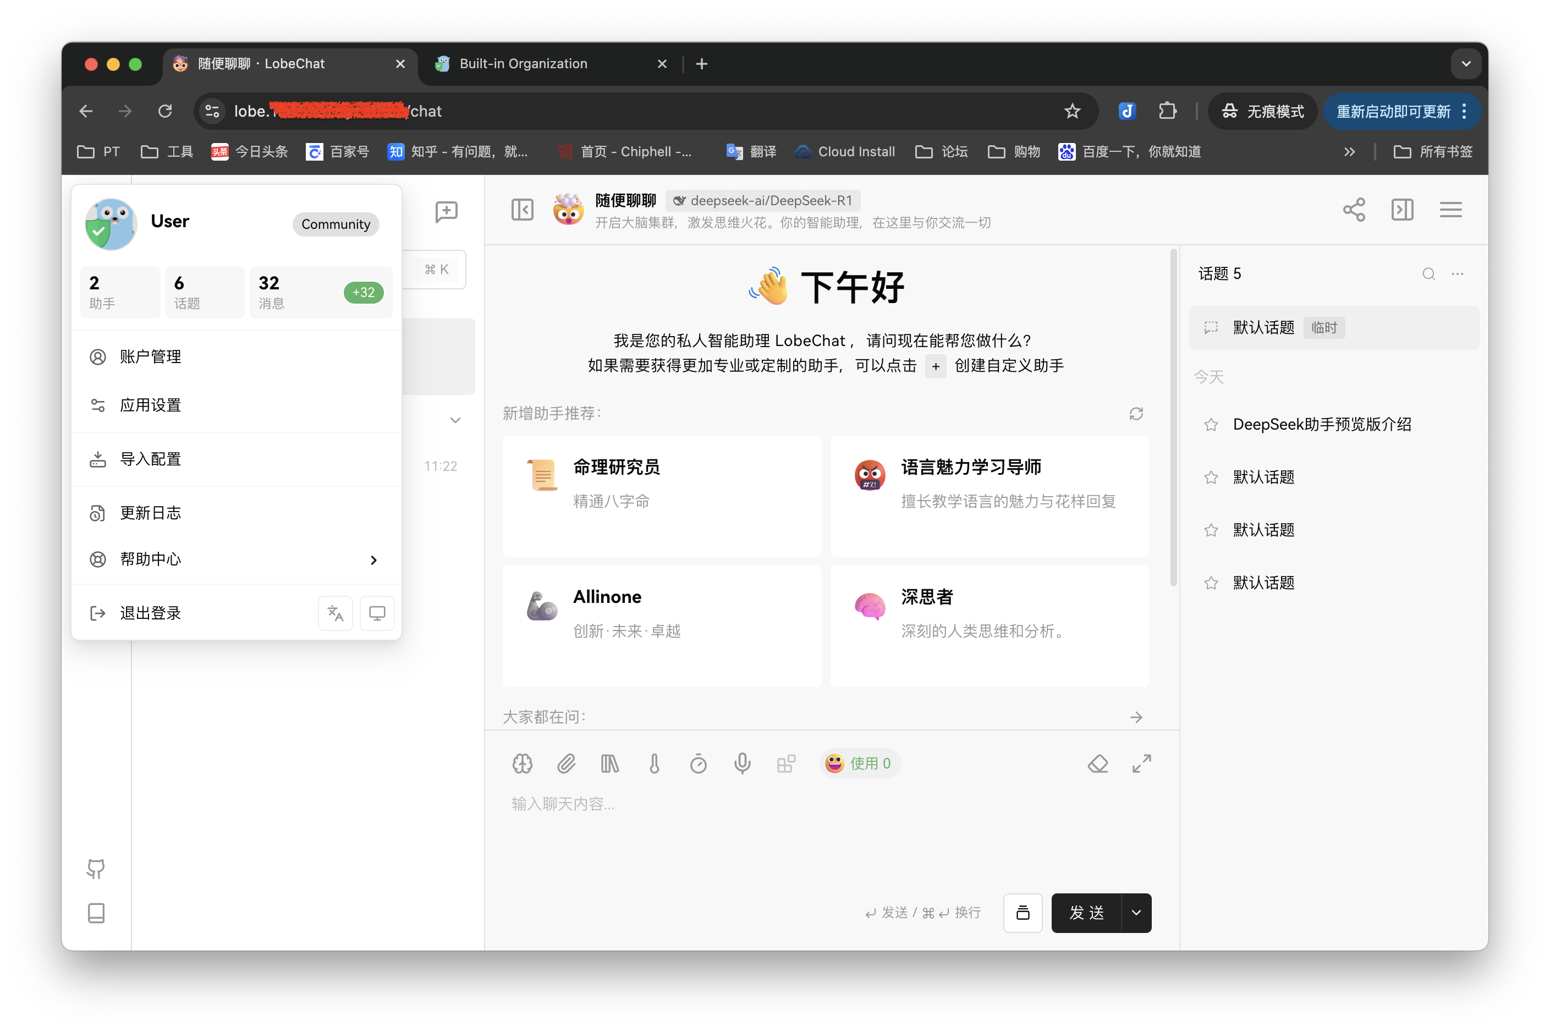Viewport: 1550px width, 1032px height.
Task: Expand the session list chevron
Action: (455, 420)
